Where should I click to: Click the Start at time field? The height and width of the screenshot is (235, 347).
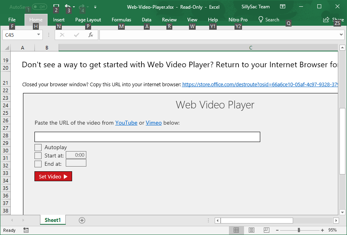pos(76,155)
